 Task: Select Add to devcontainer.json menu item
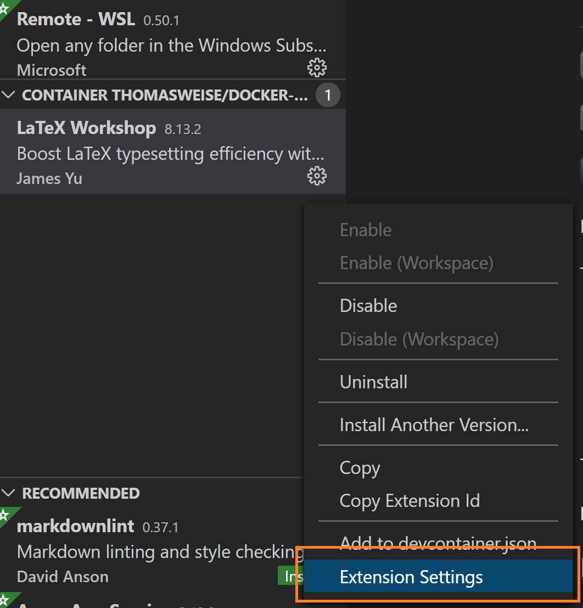point(438,543)
